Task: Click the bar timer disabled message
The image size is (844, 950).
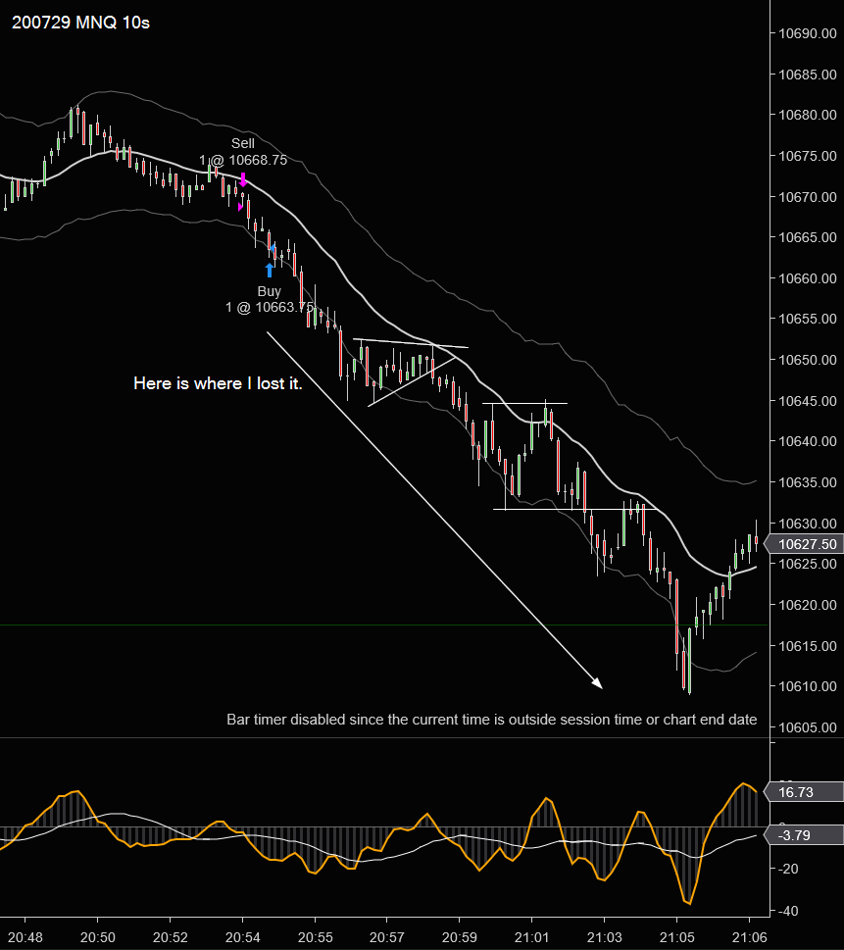Action: click(x=491, y=720)
